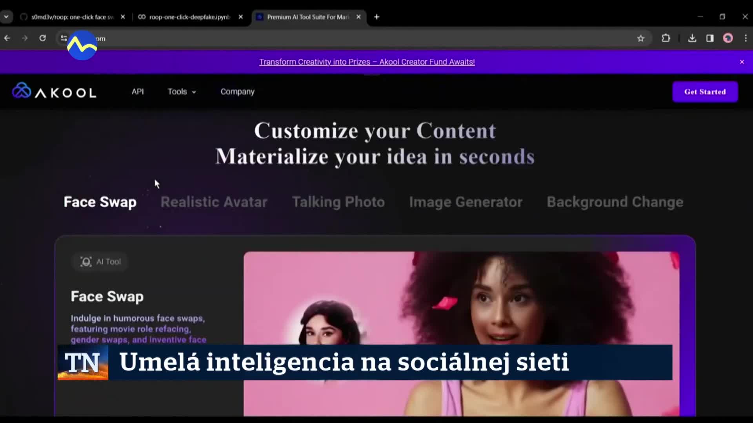Switch to the s0md3v/roop GitHub tab
This screenshot has width=753, height=423.
click(x=73, y=17)
